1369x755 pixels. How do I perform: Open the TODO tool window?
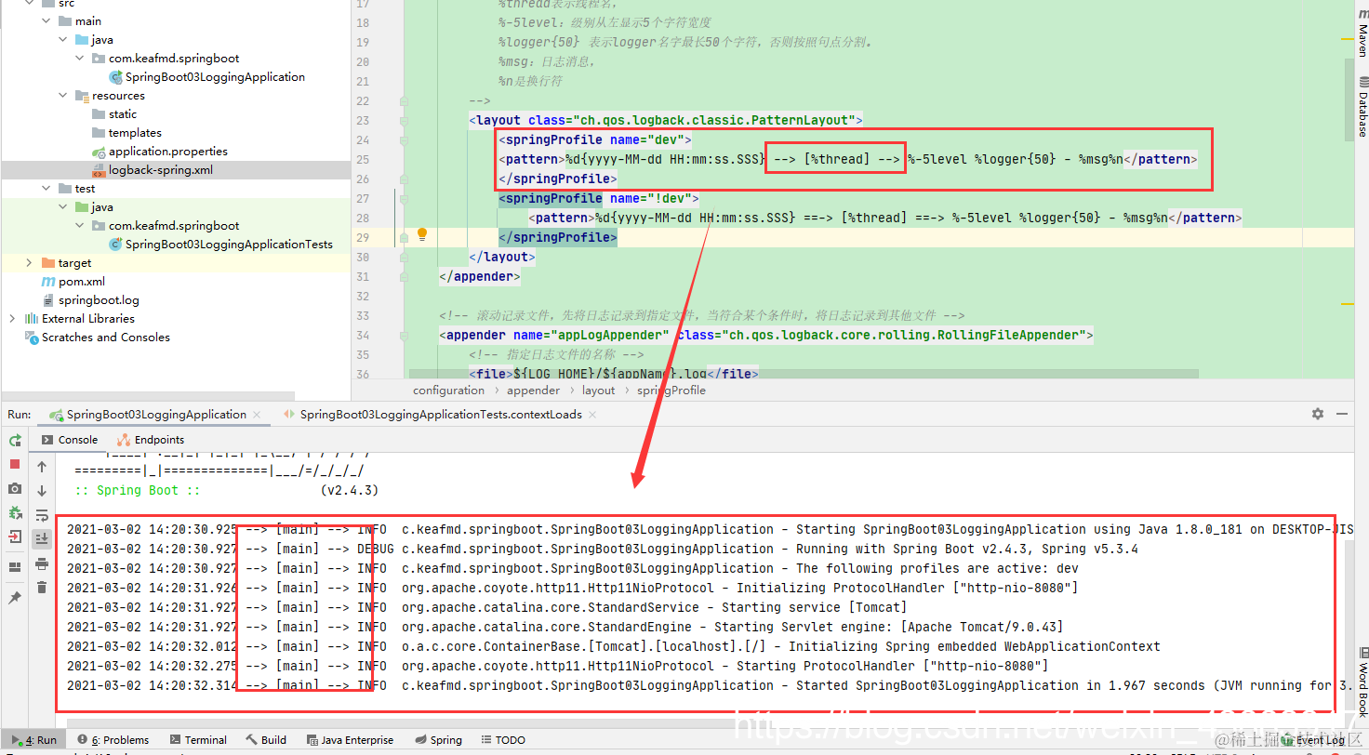(x=503, y=740)
